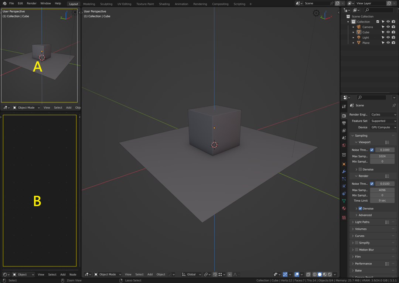Screen dimensions: 399x283
Task: Open the Device dropdown showing GPU Compute
Action: pos(383,127)
